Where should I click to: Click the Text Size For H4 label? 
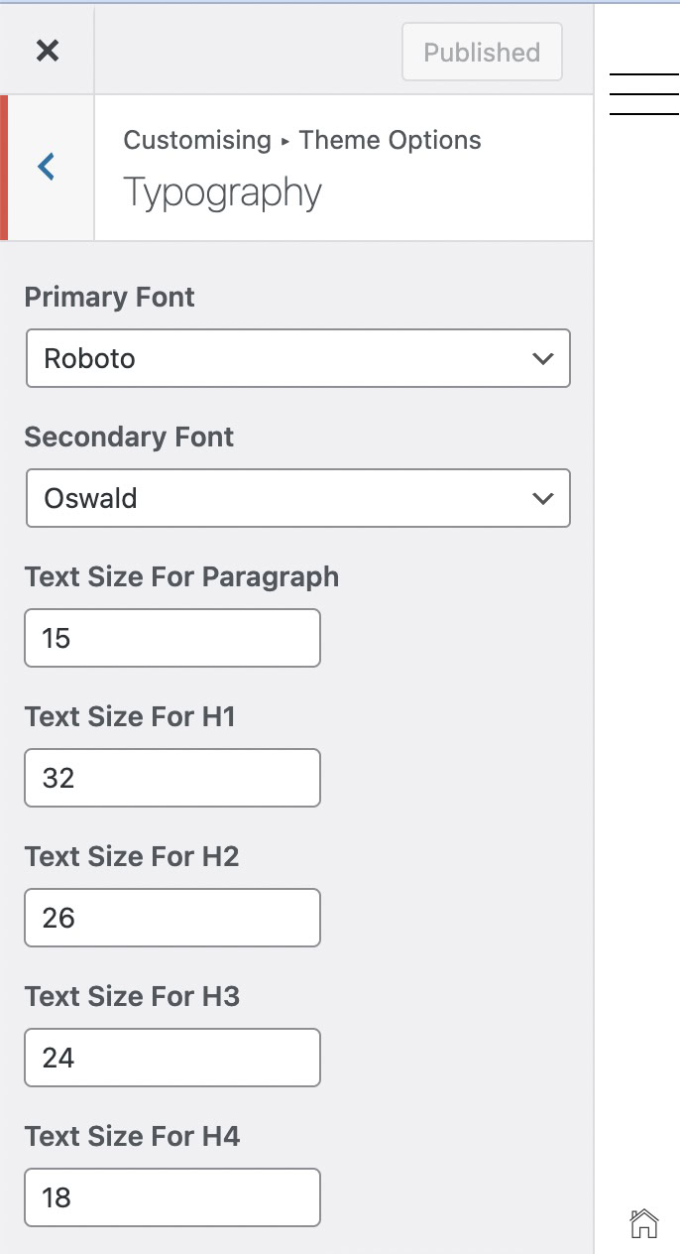(132, 1136)
